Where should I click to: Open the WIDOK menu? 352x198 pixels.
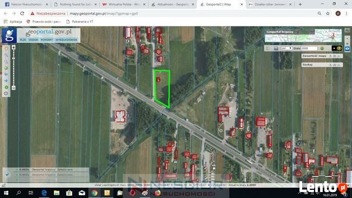33,39
